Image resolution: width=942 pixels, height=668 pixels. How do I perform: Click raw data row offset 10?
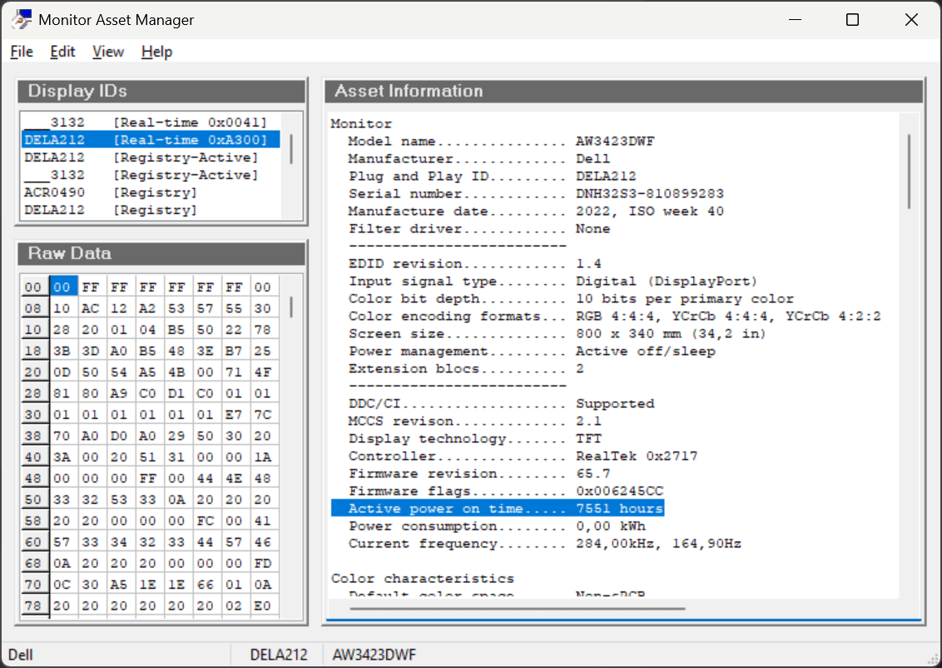(33, 330)
